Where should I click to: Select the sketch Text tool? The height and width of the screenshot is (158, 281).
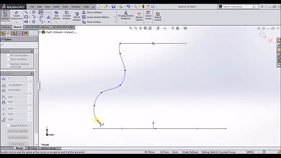(48, 17)
